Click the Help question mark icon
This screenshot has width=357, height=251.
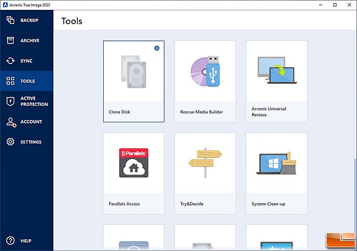tap(11, 240)
